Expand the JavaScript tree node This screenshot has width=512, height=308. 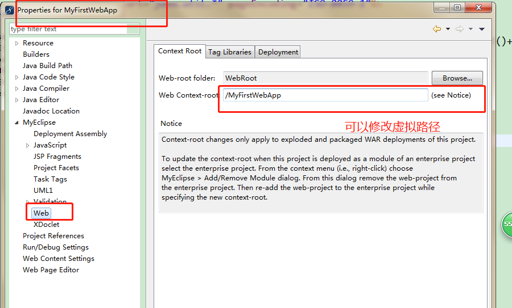pyautogui.click(x=27, y=145)
